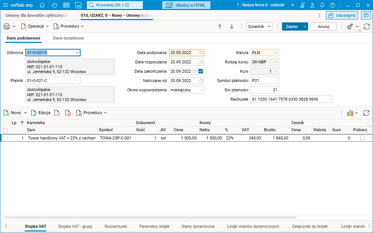Open calendar for Data podpisania
The width and height of the screenshot is (373, 233).
[x=201, y=53]
